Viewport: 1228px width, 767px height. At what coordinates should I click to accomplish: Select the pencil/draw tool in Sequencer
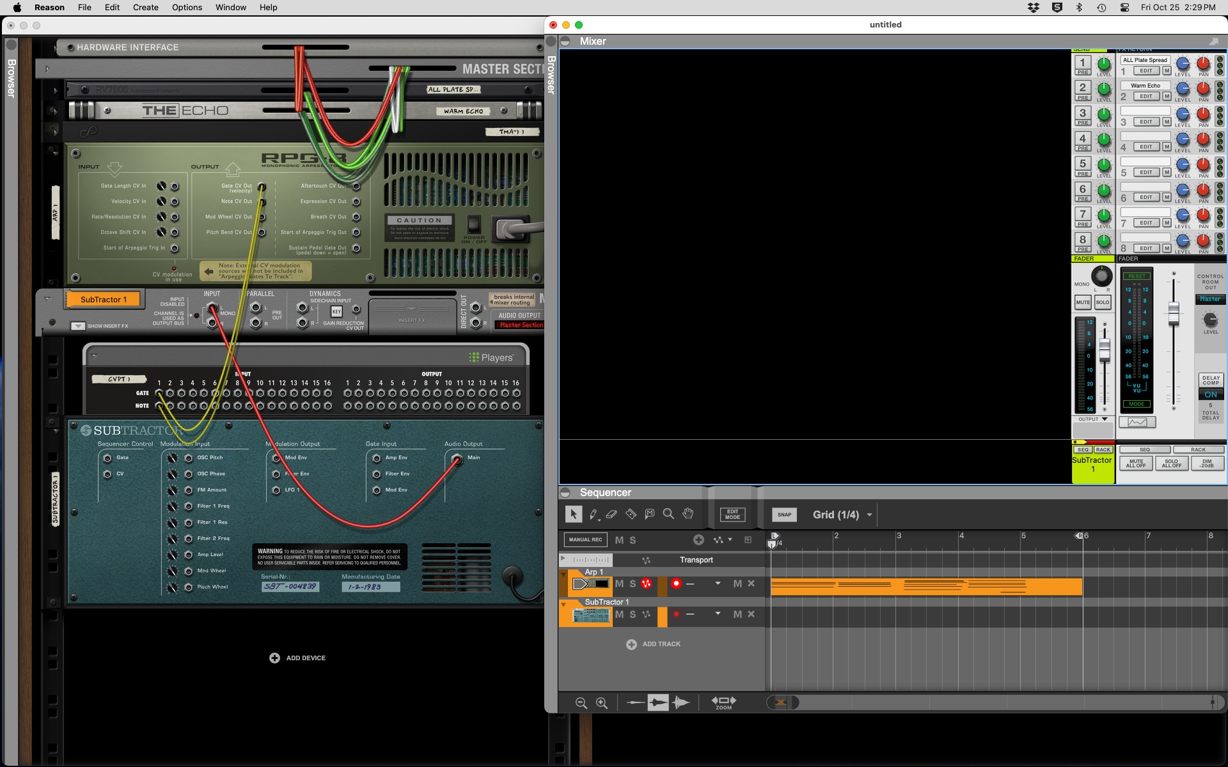coord(594,515)
